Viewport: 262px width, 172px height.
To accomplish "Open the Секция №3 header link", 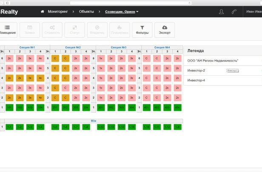I will [119, 48].
